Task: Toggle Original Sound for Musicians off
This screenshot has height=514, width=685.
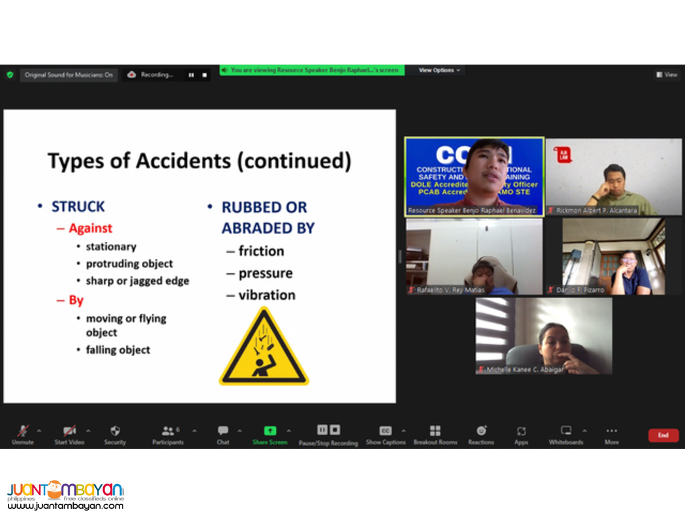Action: pos(68,74)
